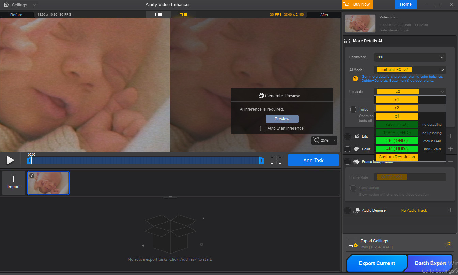Toggle the Slow Motion checkbox
458x275 pixels.
(353, 188)
